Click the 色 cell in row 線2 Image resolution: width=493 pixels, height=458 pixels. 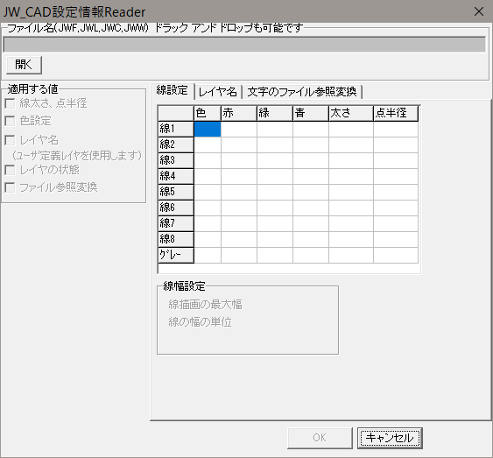208,144
